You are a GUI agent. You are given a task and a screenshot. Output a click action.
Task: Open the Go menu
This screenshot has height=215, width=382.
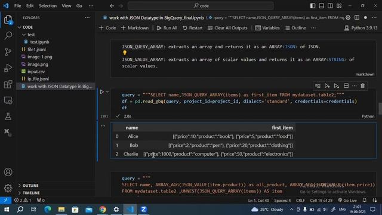(79, 6)
